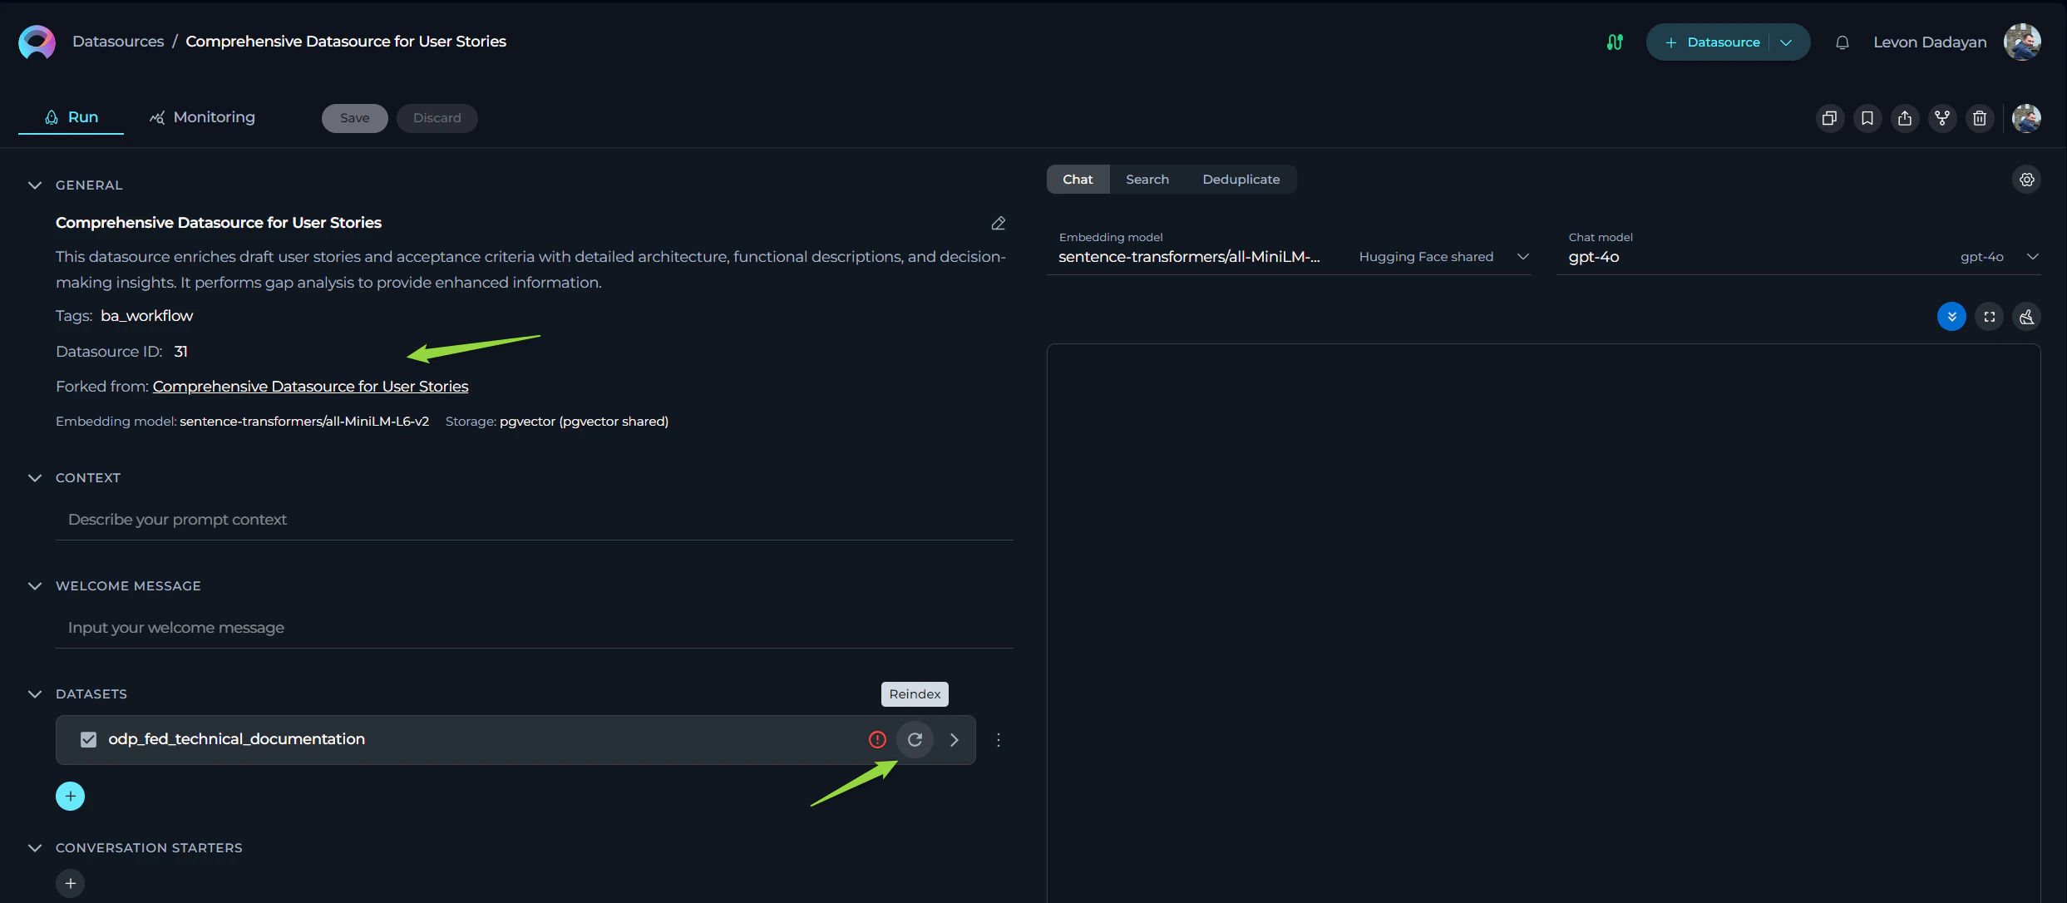Screen dimensions: 2067x903
Task: Delete the datasource with trash icon
Action: coord(1980,118)
